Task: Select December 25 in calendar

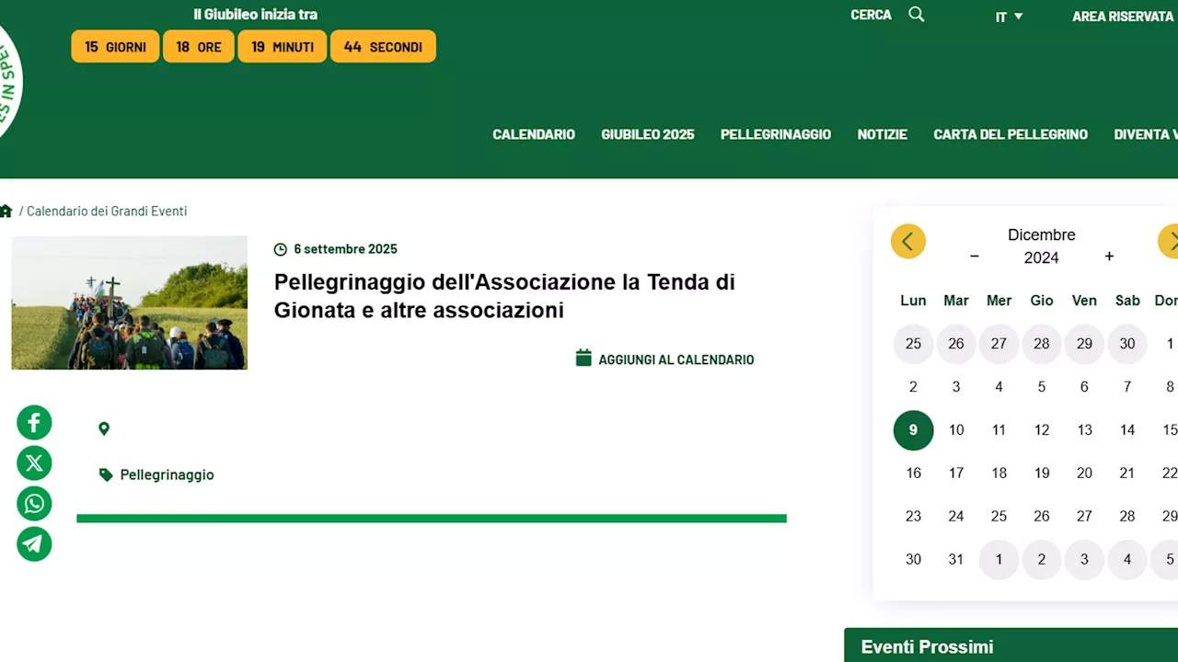Action: [x=999, y=517]
